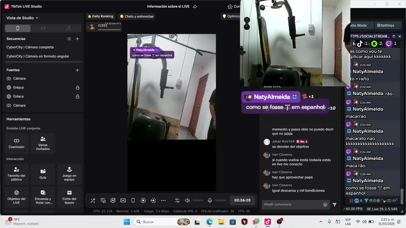Open the Juego en equipo tool
406x228 pixels.
click(69, 174)
